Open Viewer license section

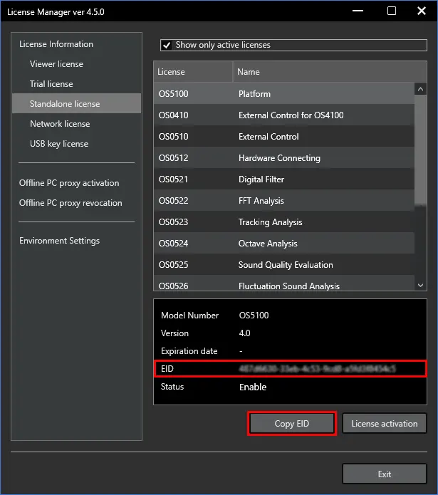(56, 64)
